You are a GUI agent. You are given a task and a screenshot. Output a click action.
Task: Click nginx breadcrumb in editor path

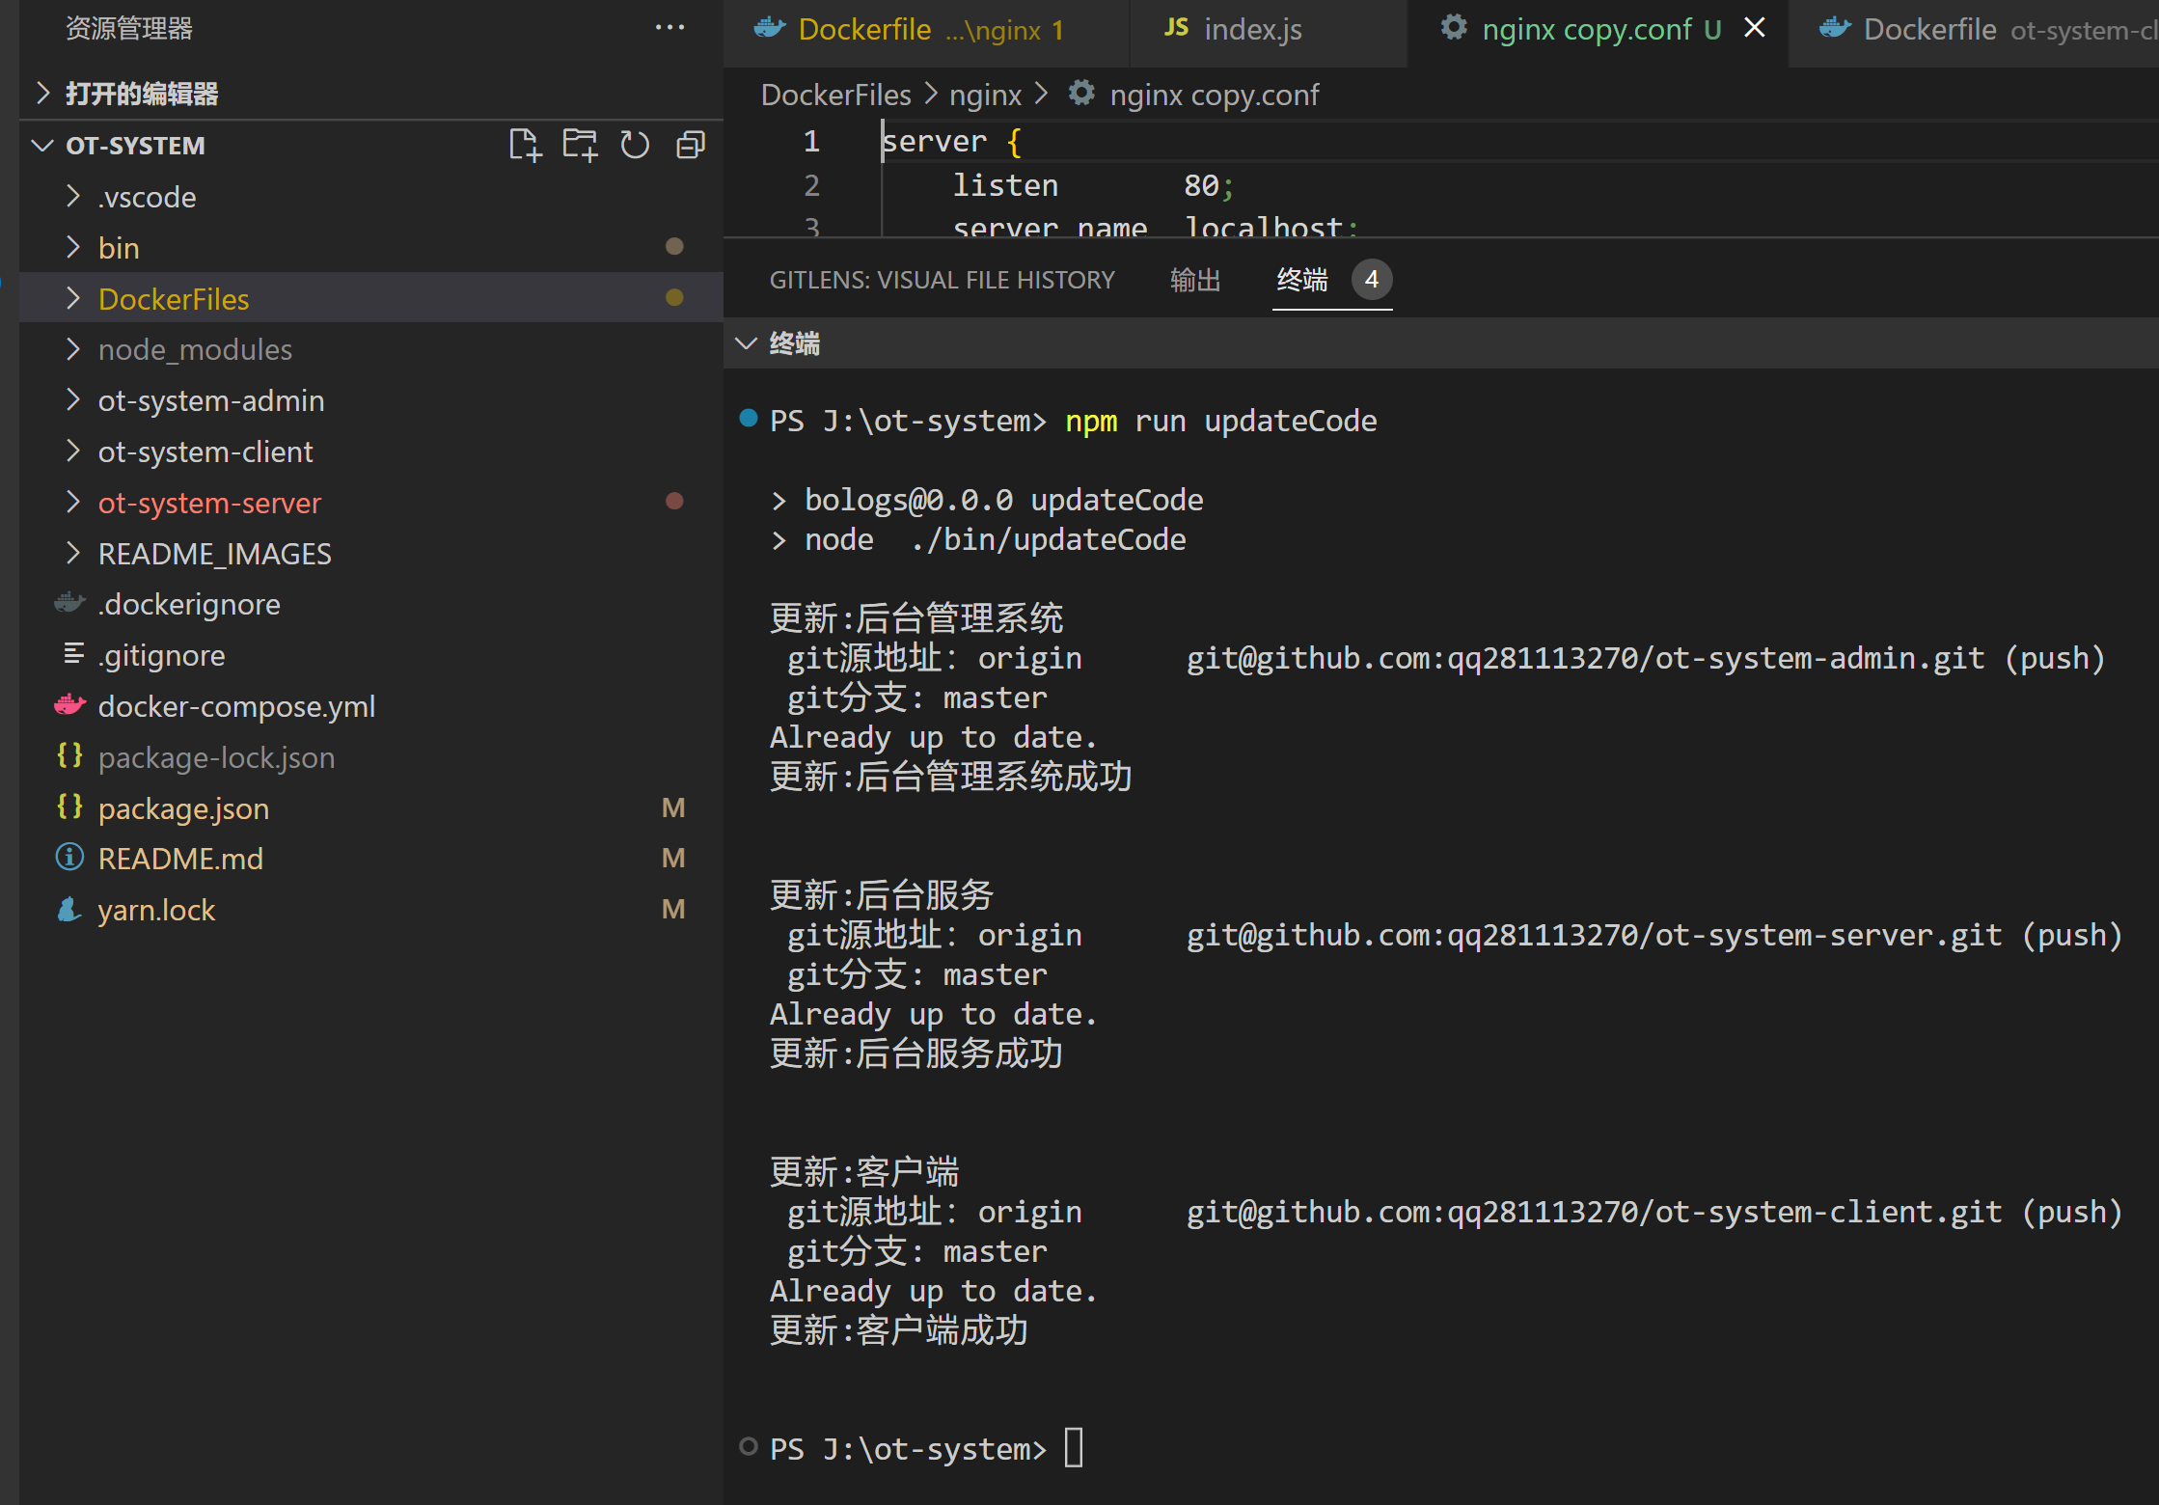tap(984, 95)
